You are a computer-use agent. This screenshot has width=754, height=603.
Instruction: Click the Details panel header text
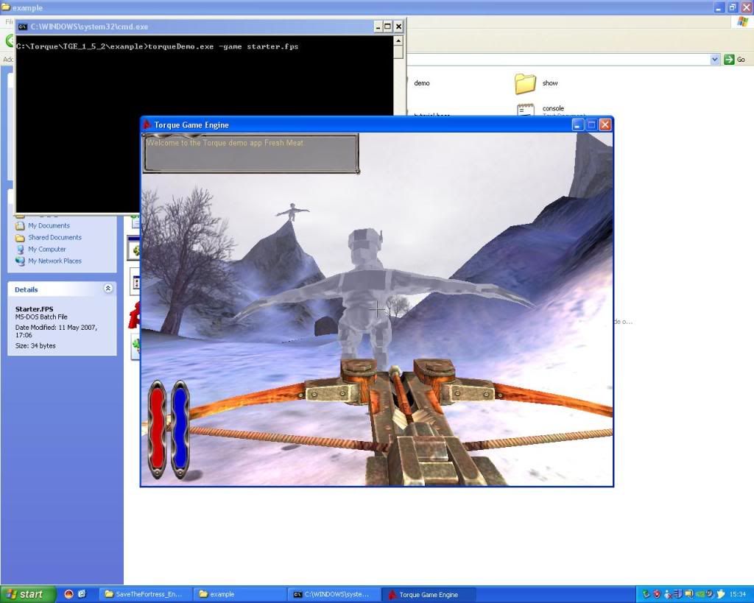(26, 289)
